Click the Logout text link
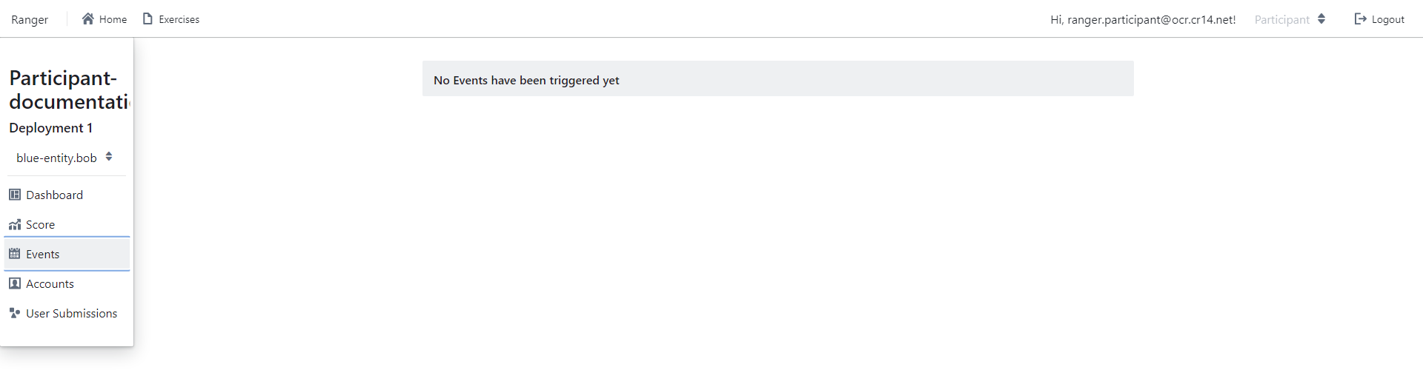Screen dimensions: 1423x370 [1387, 19]
